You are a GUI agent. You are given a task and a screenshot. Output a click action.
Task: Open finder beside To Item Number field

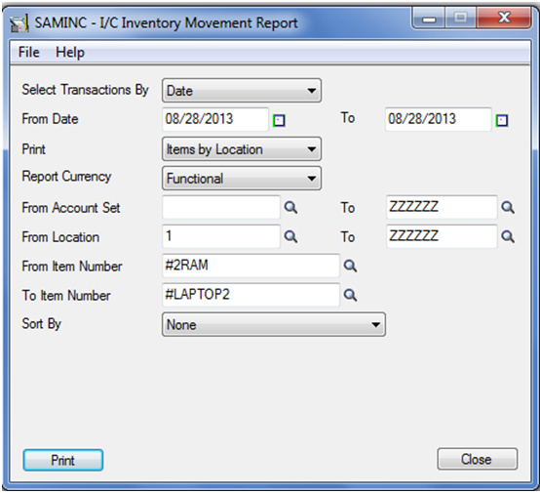tap(350, 295)
